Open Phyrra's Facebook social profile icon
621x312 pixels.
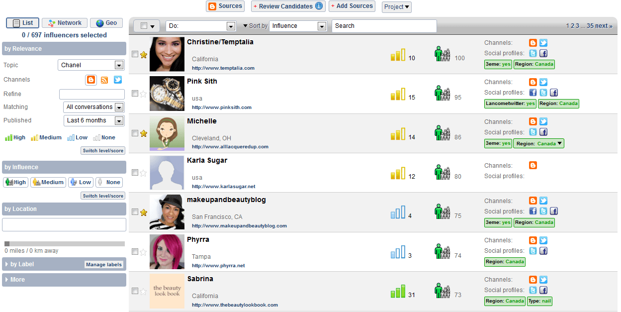point(543,251)
